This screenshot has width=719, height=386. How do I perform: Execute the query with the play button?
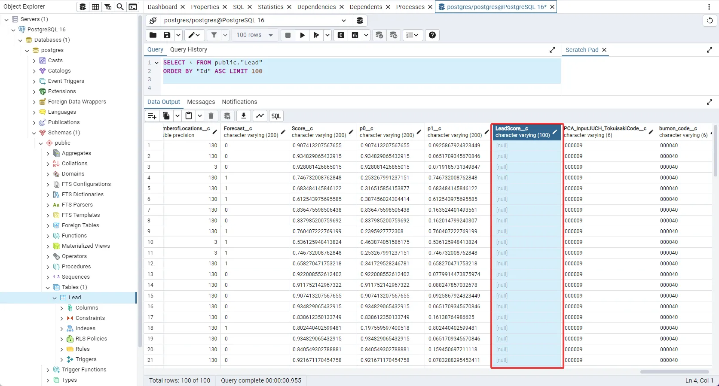coord(302,35)
